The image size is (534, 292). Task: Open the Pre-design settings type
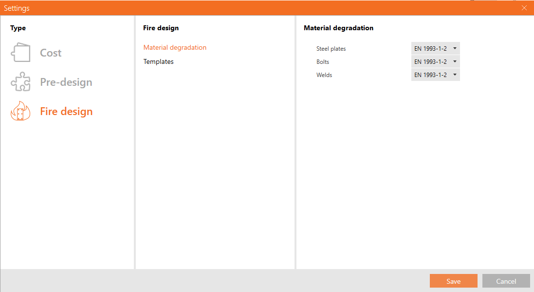[66, 82]
